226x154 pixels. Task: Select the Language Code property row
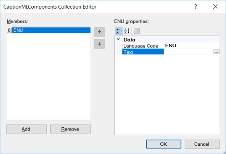point(171,46)
